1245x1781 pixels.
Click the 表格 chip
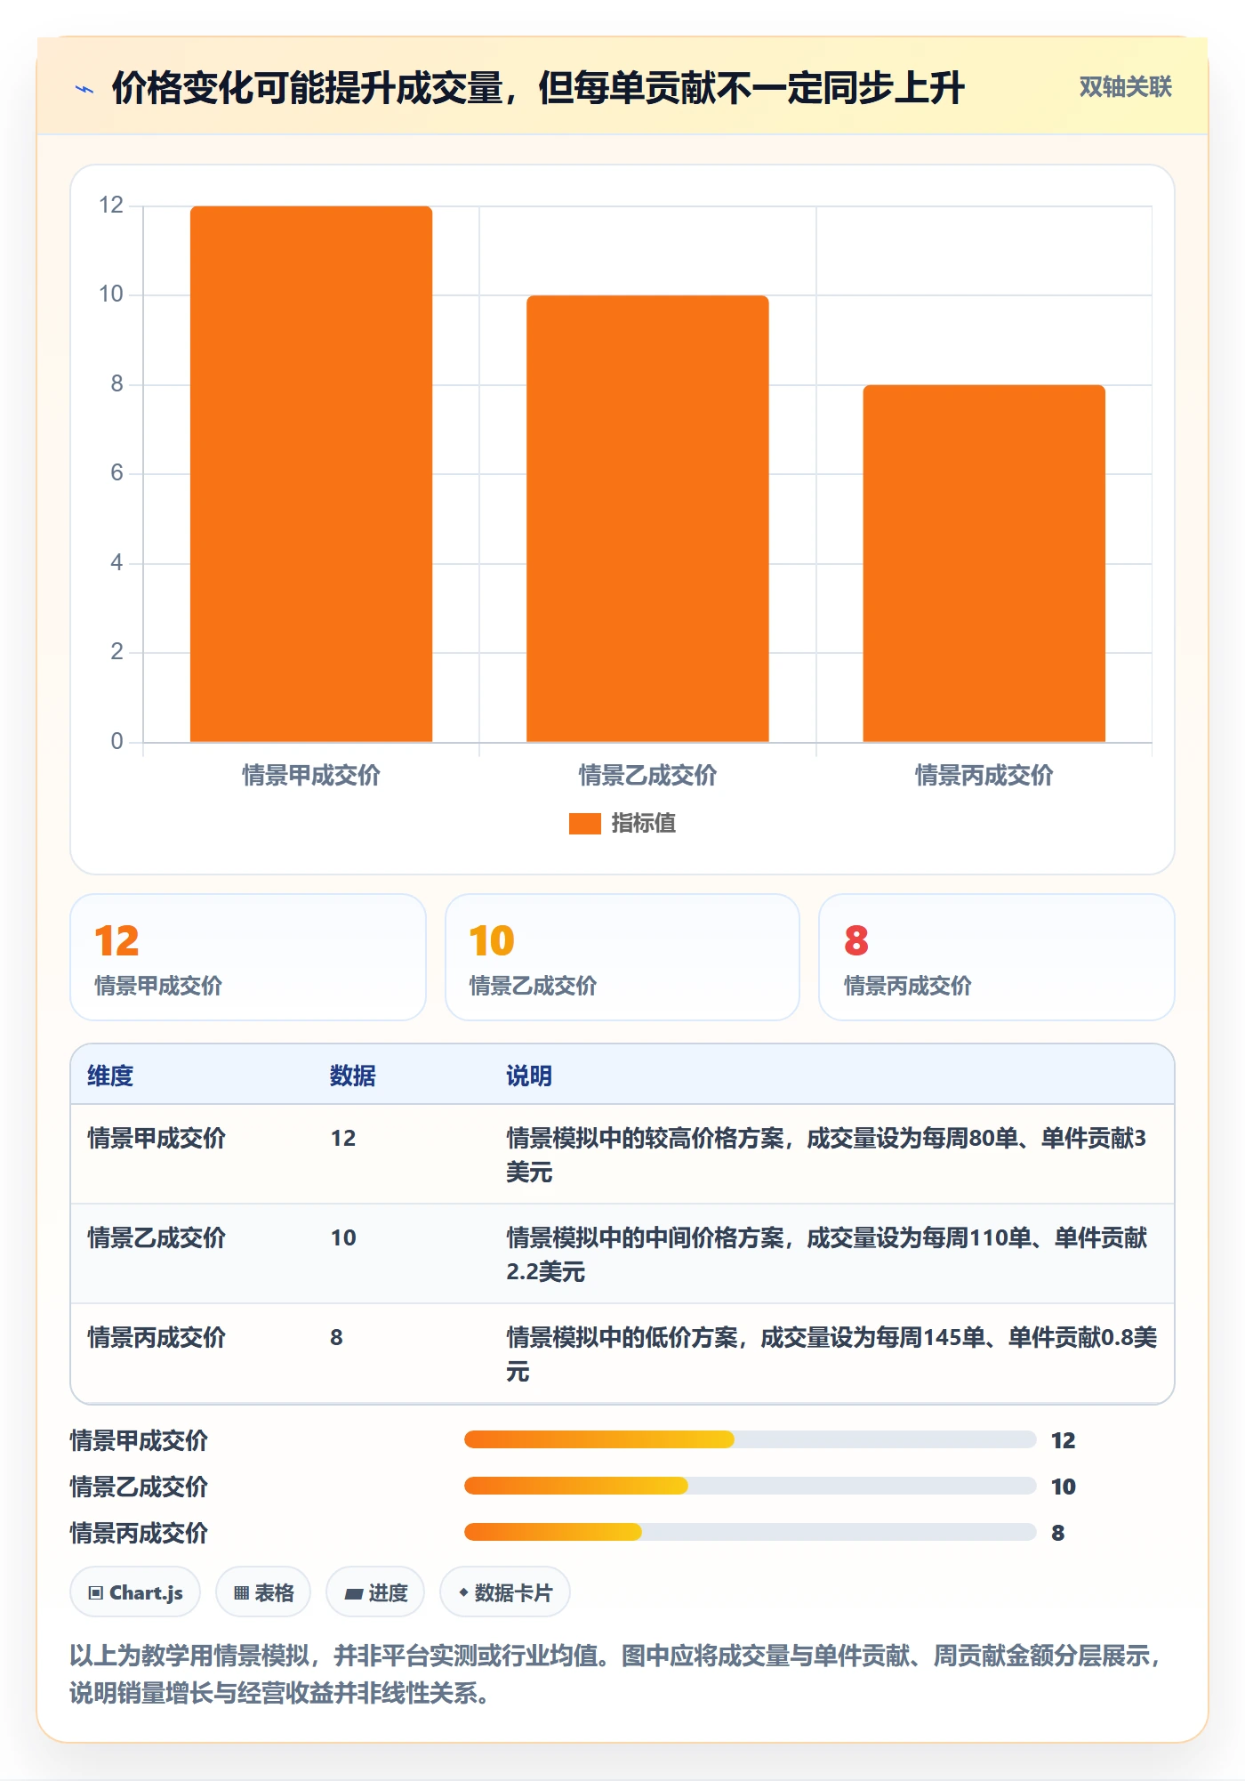click(x=263, y=1592)
